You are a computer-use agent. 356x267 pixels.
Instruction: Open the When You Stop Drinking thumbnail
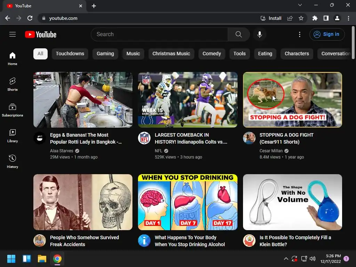tap(188, 202)
